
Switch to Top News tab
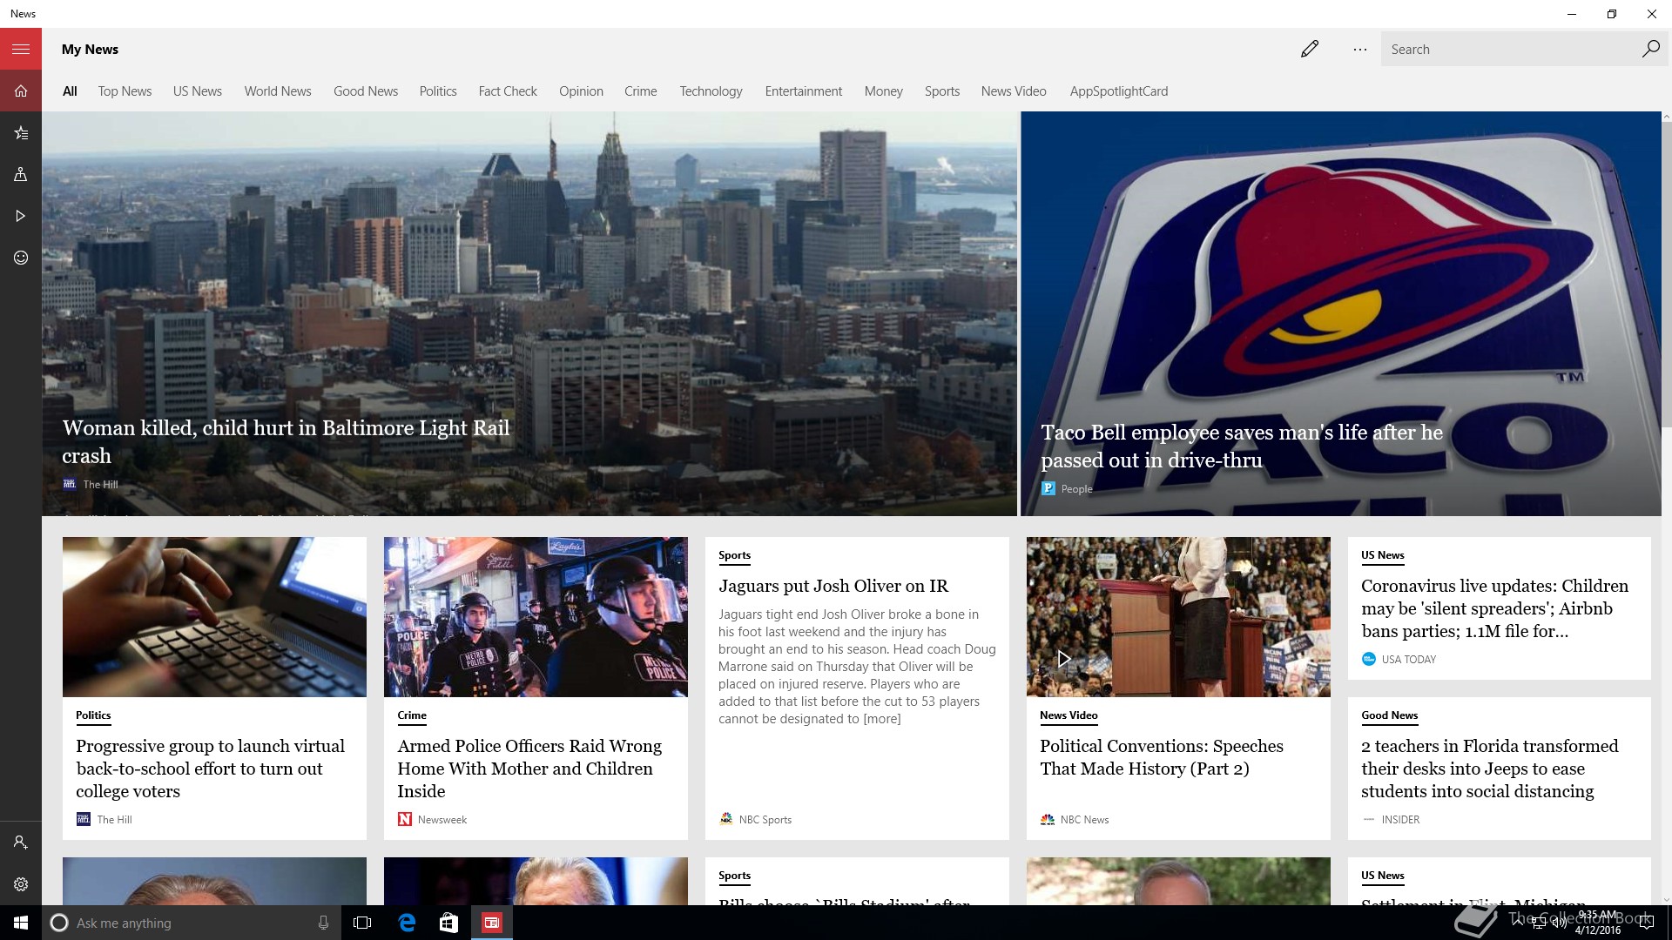125,91
